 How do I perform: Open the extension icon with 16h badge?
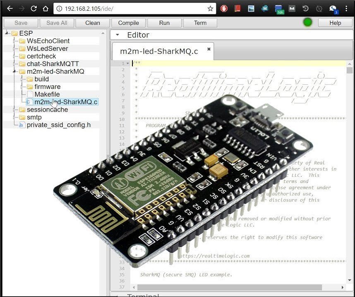(x=279, y=10)
